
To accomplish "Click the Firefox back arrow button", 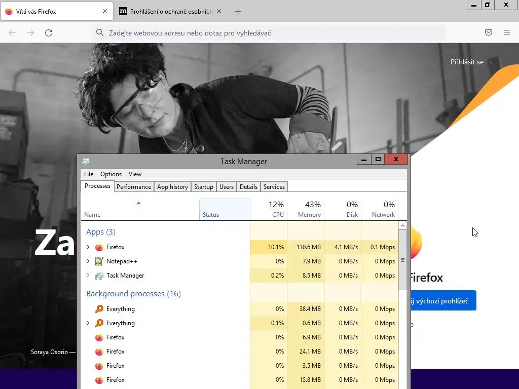I will pos(12,33).
